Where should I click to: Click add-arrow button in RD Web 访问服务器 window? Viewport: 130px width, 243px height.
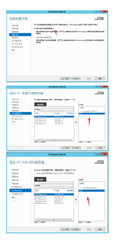(x=76, y=199)
